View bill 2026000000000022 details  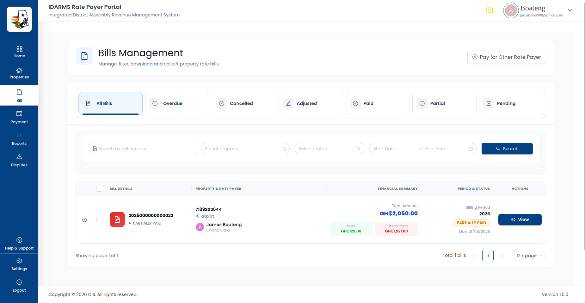520,220
